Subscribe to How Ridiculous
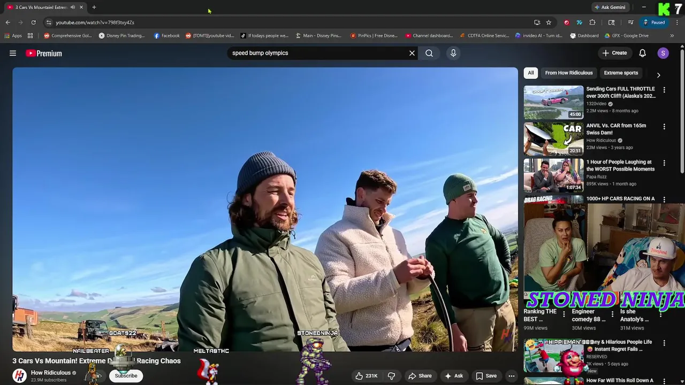This screenshot has width=685, height=385. 126,376
